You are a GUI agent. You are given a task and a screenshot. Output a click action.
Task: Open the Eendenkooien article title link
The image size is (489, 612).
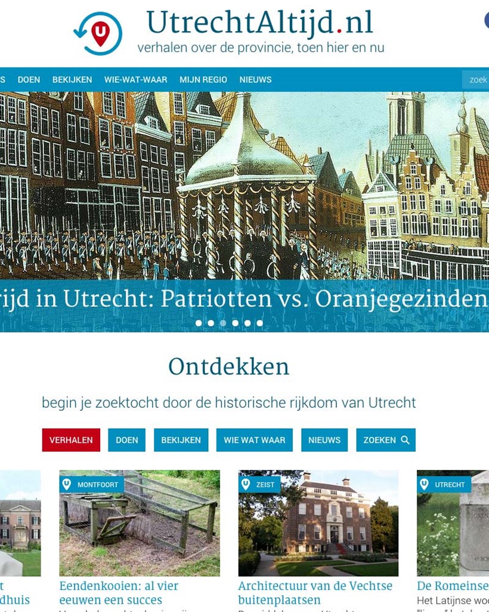coord(119,592)
